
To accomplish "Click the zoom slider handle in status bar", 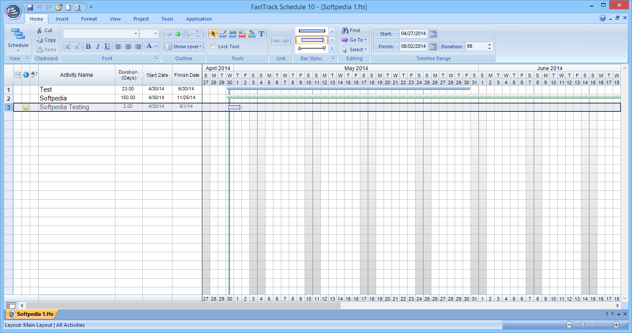I will [x=582, y=325].
